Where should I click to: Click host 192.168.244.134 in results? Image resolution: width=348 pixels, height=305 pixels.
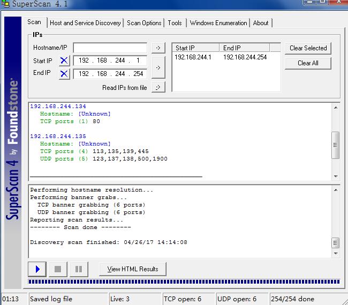pos(58,106)
